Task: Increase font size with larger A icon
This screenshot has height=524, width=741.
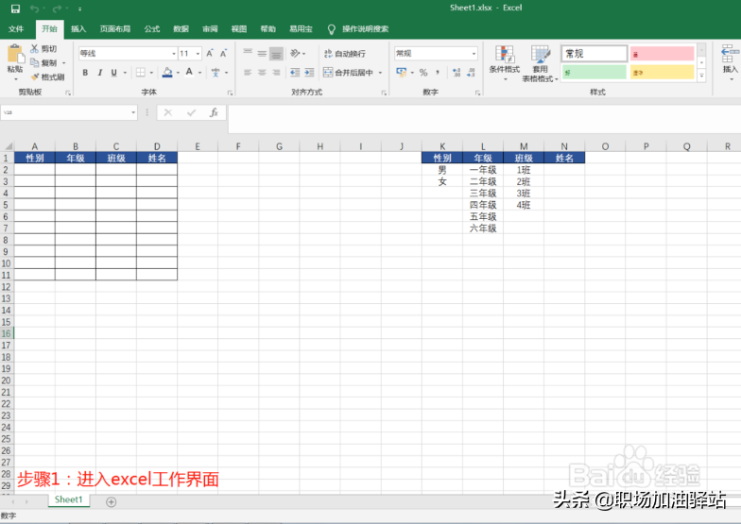Action: pyautogui.click(x=210, y=53)
